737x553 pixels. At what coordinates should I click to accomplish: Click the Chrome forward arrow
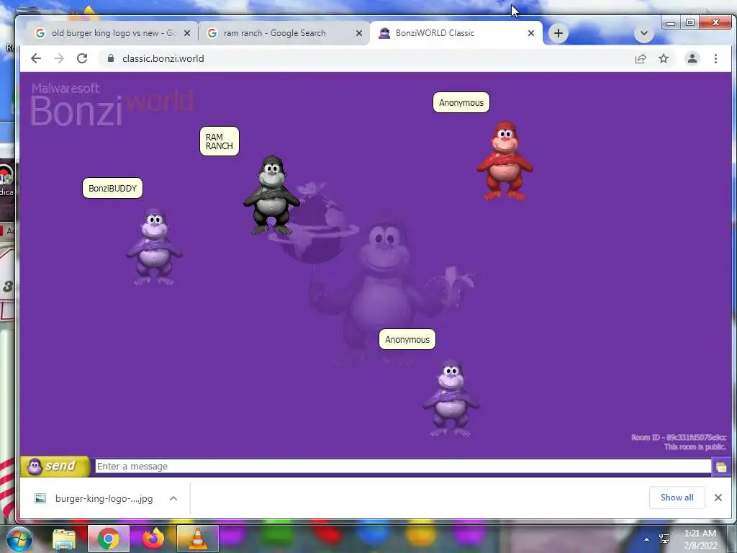pyautogui.click(x=59, y=58)
